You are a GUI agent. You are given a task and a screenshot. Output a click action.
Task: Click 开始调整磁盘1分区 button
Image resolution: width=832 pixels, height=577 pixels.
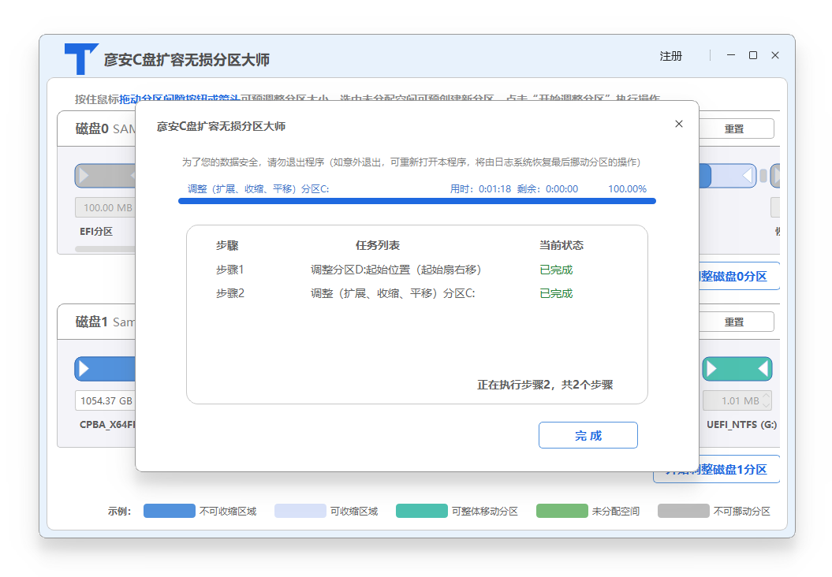point(716,469)
